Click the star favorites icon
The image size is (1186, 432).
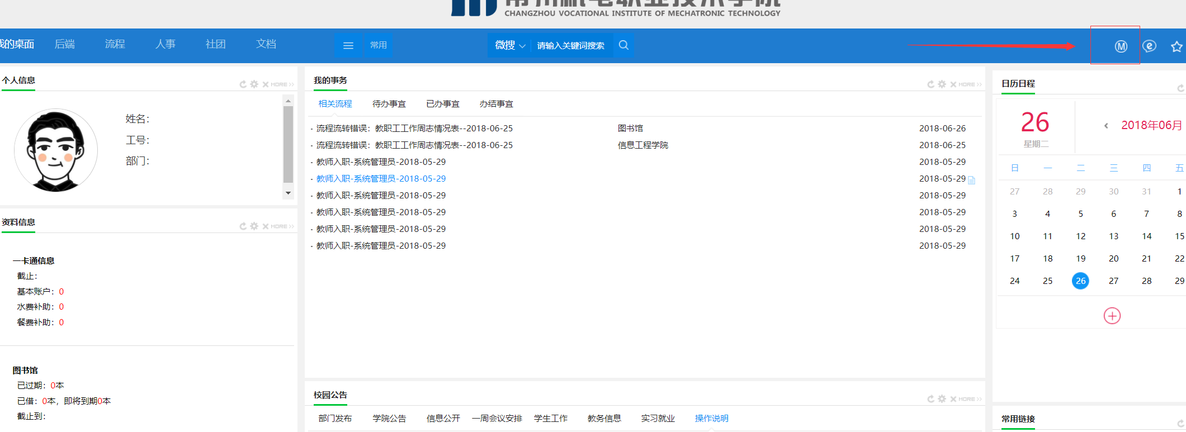[x=1176, y=46]
